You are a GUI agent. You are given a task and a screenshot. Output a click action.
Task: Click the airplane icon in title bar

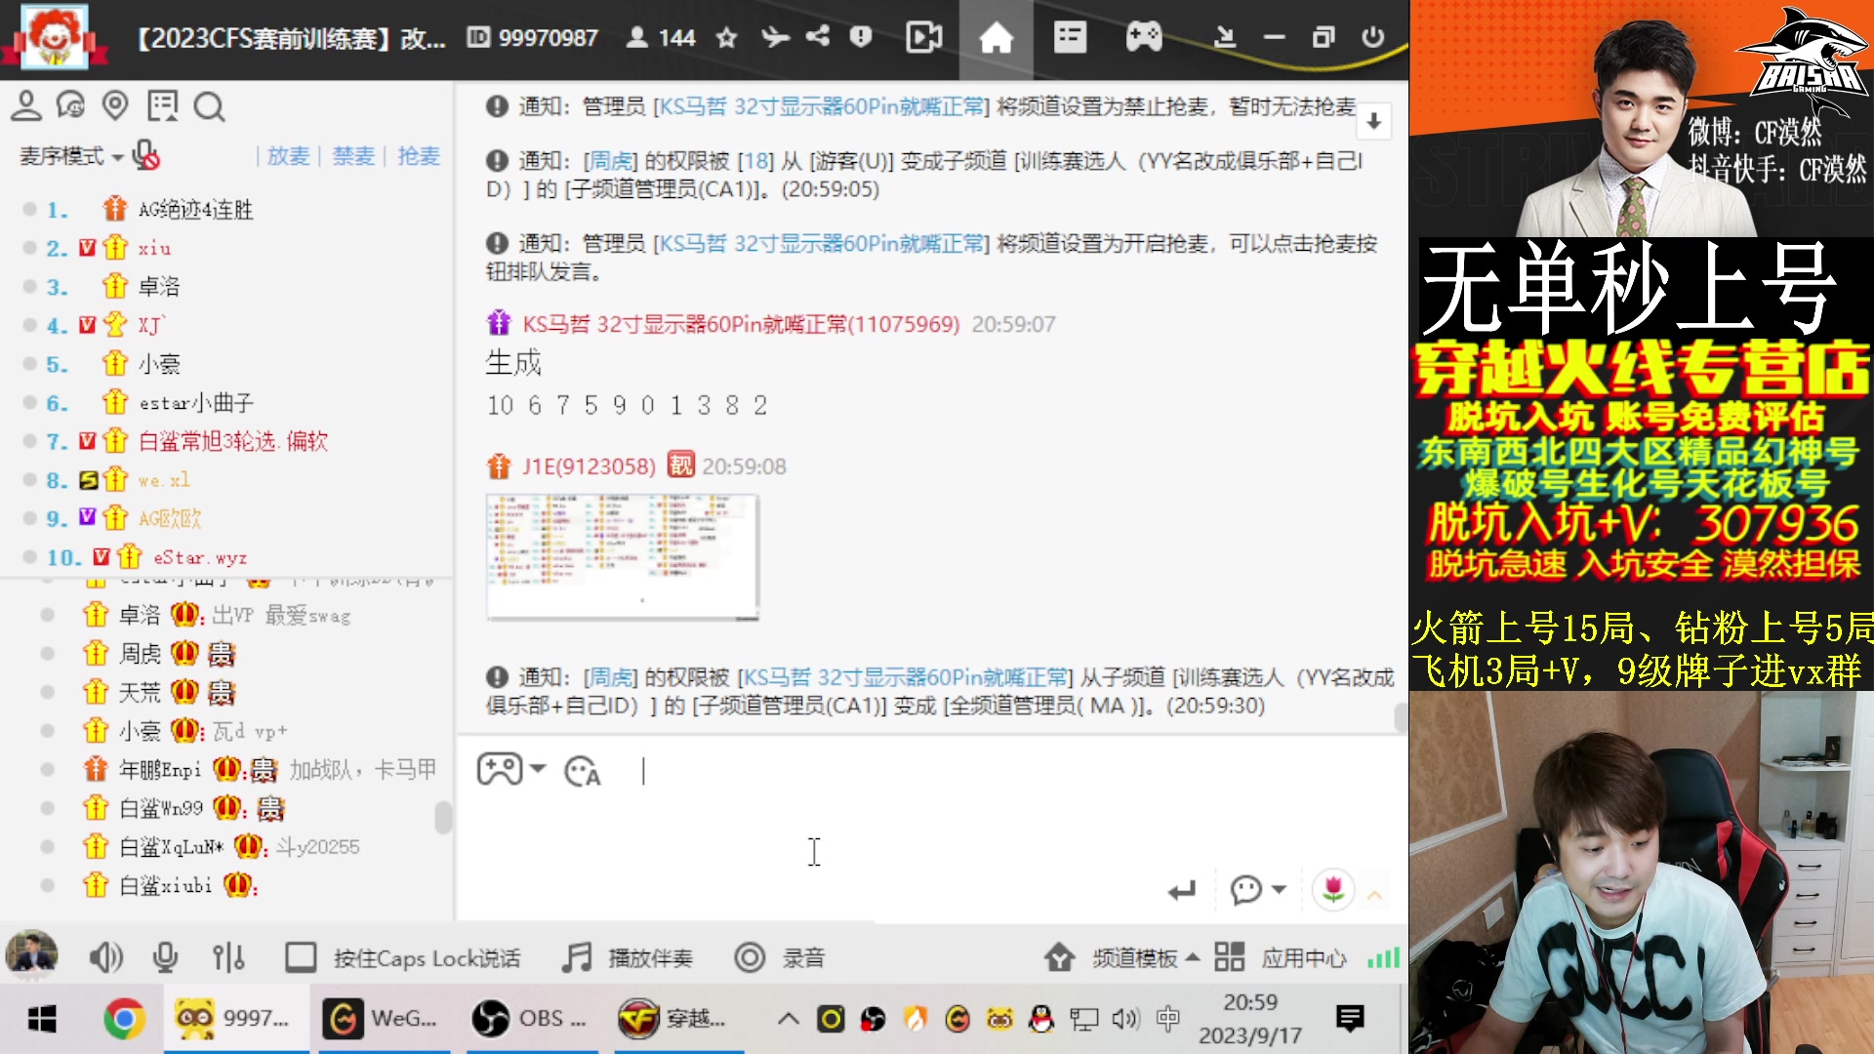(775, 38)
